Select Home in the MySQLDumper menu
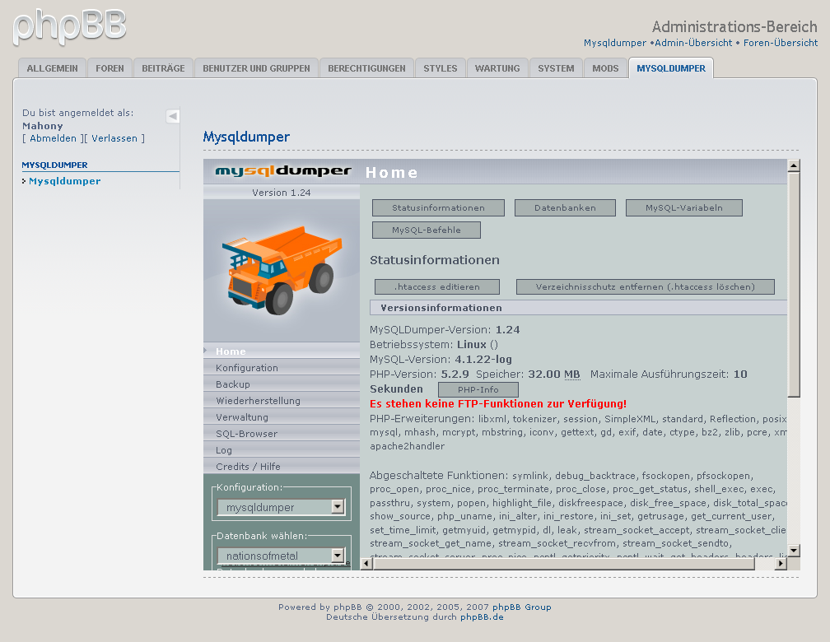The height and width of the screenshot is (642, 830). click(x=282, y=351)
